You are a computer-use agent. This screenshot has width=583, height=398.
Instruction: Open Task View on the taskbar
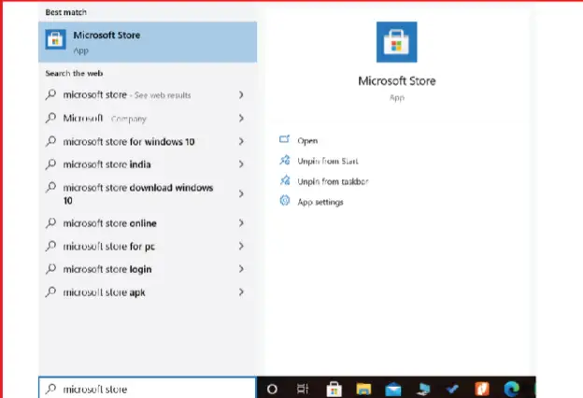click(303, 389)
